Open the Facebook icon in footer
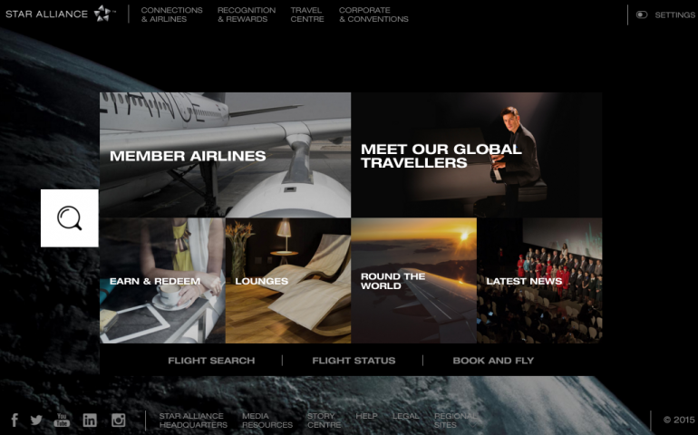Screen dimensions: 698x435 pyautogui.click(x=15, y=420)
